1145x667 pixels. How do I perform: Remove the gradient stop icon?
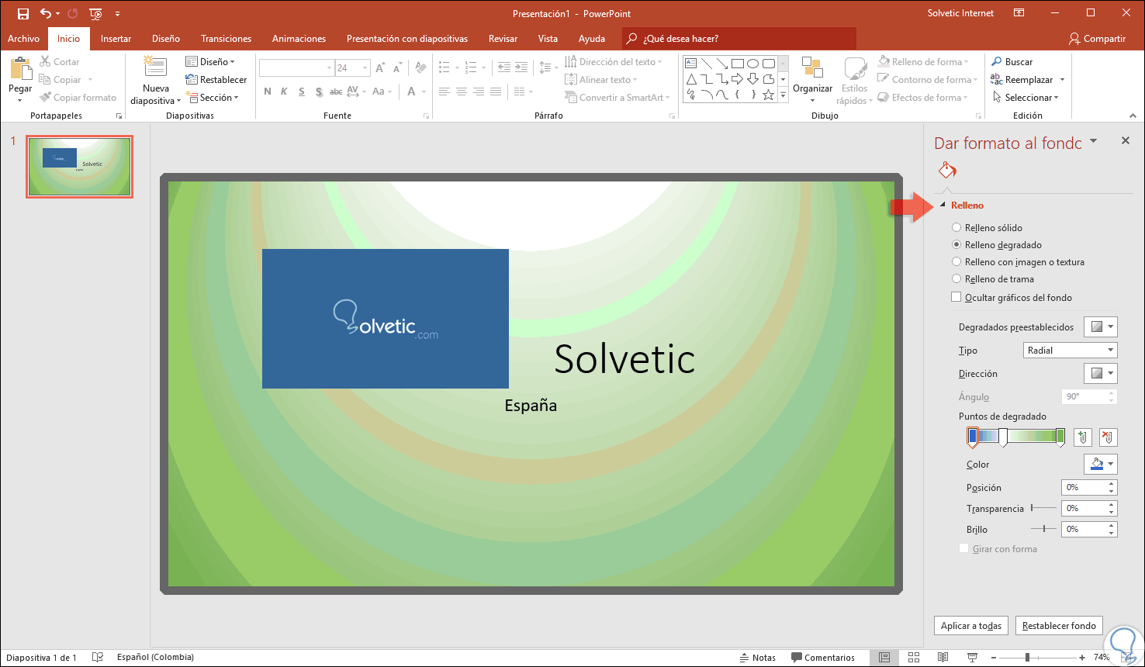coord(1109,437)
